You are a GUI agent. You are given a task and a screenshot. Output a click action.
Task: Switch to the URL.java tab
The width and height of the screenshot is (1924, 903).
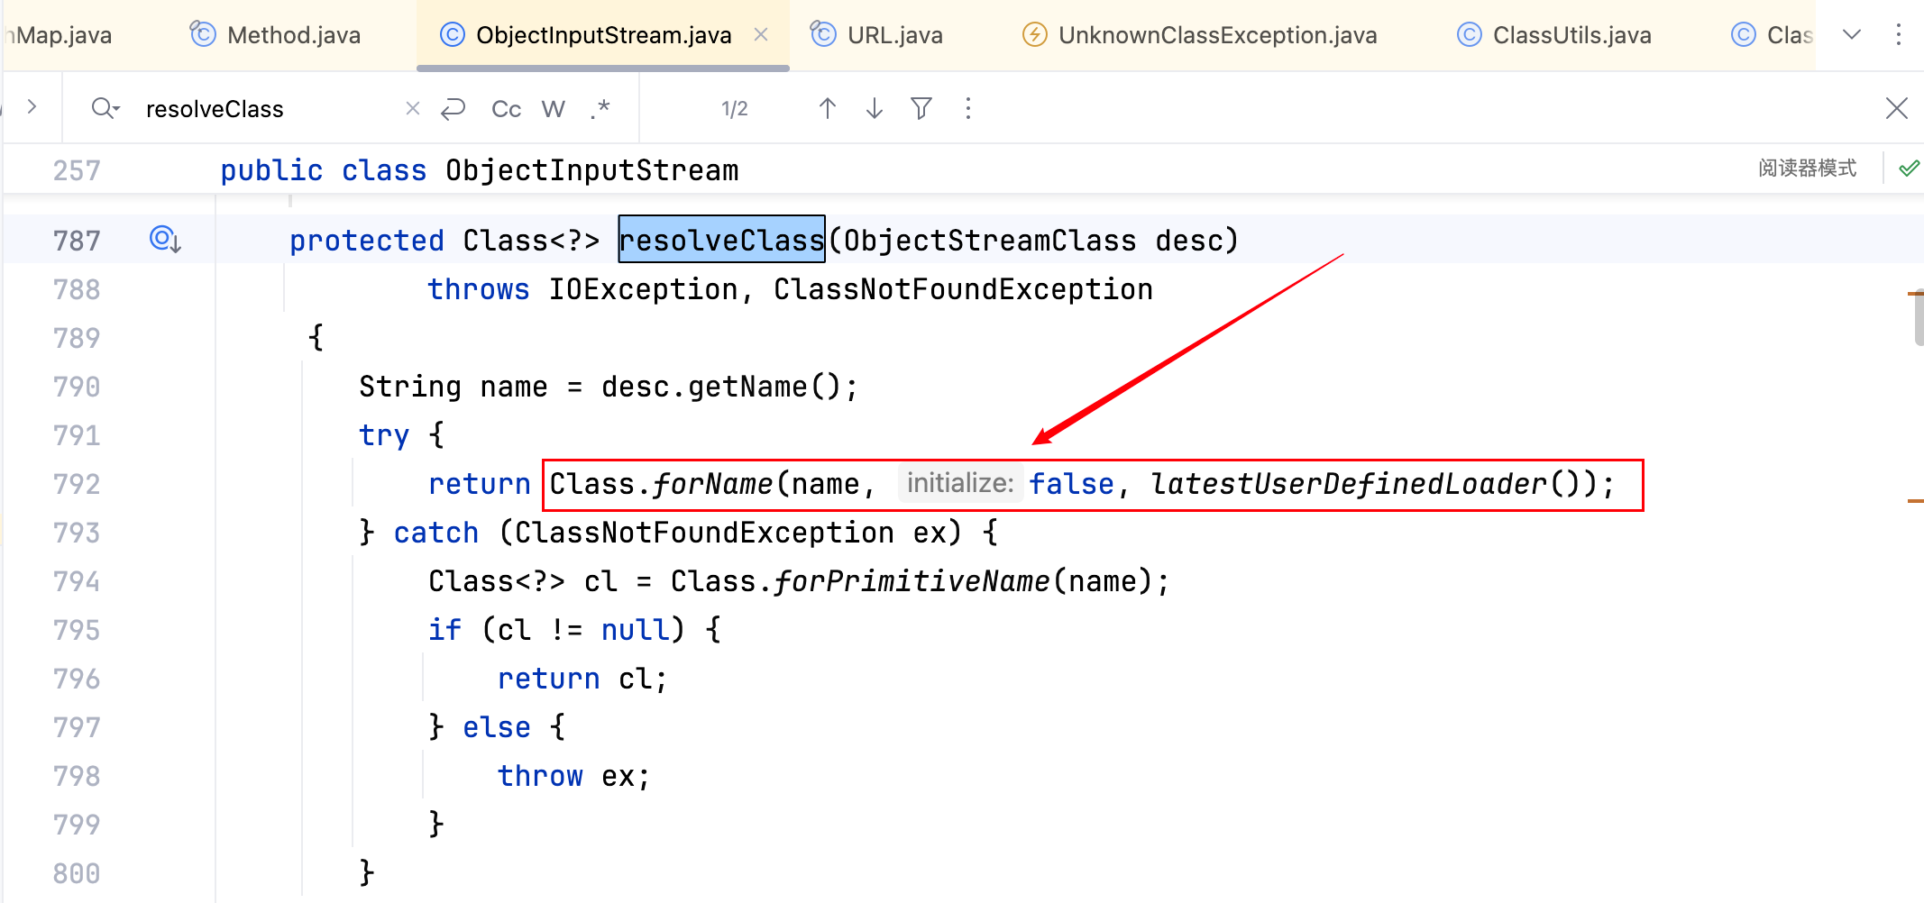876,35
